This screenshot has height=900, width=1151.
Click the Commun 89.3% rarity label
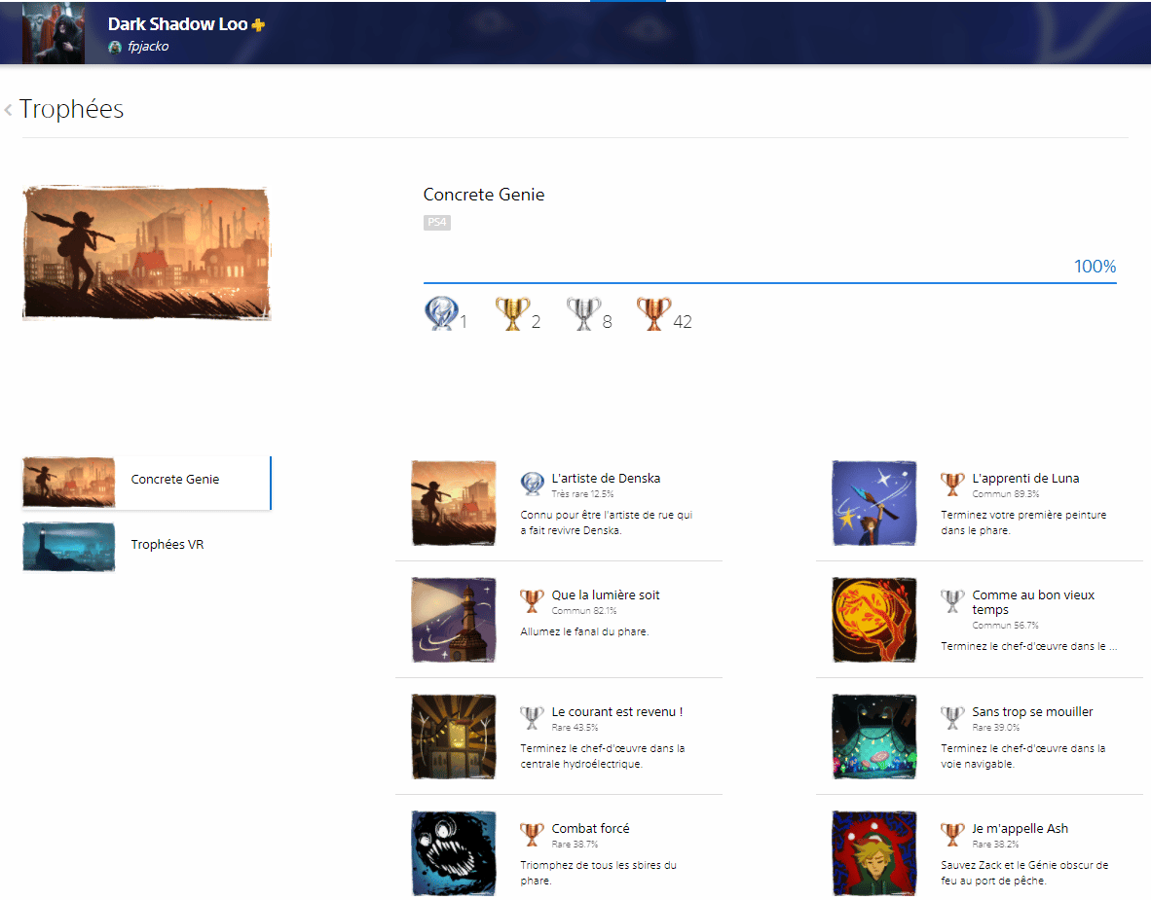click(1006, 493)
